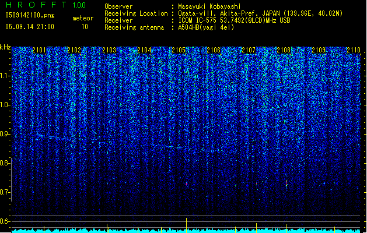Click the red meteor echo near 2105

(x=186, y=184)
